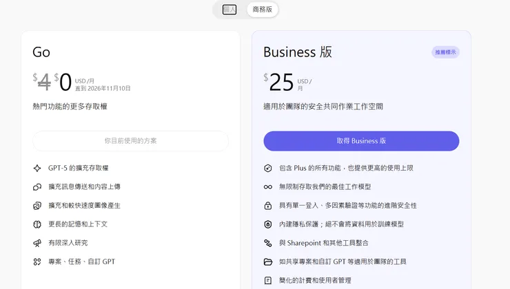The width and height of the screenshot is (510, 289).
Task: Click the integration icon beside 與 Sharepoint
Action: coord(267,243)
